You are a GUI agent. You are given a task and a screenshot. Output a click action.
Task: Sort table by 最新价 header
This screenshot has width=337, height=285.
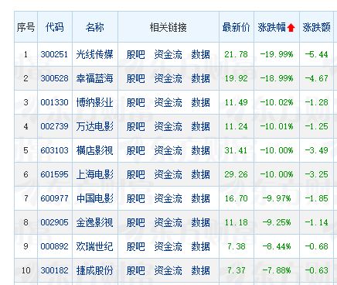point(237,27)
